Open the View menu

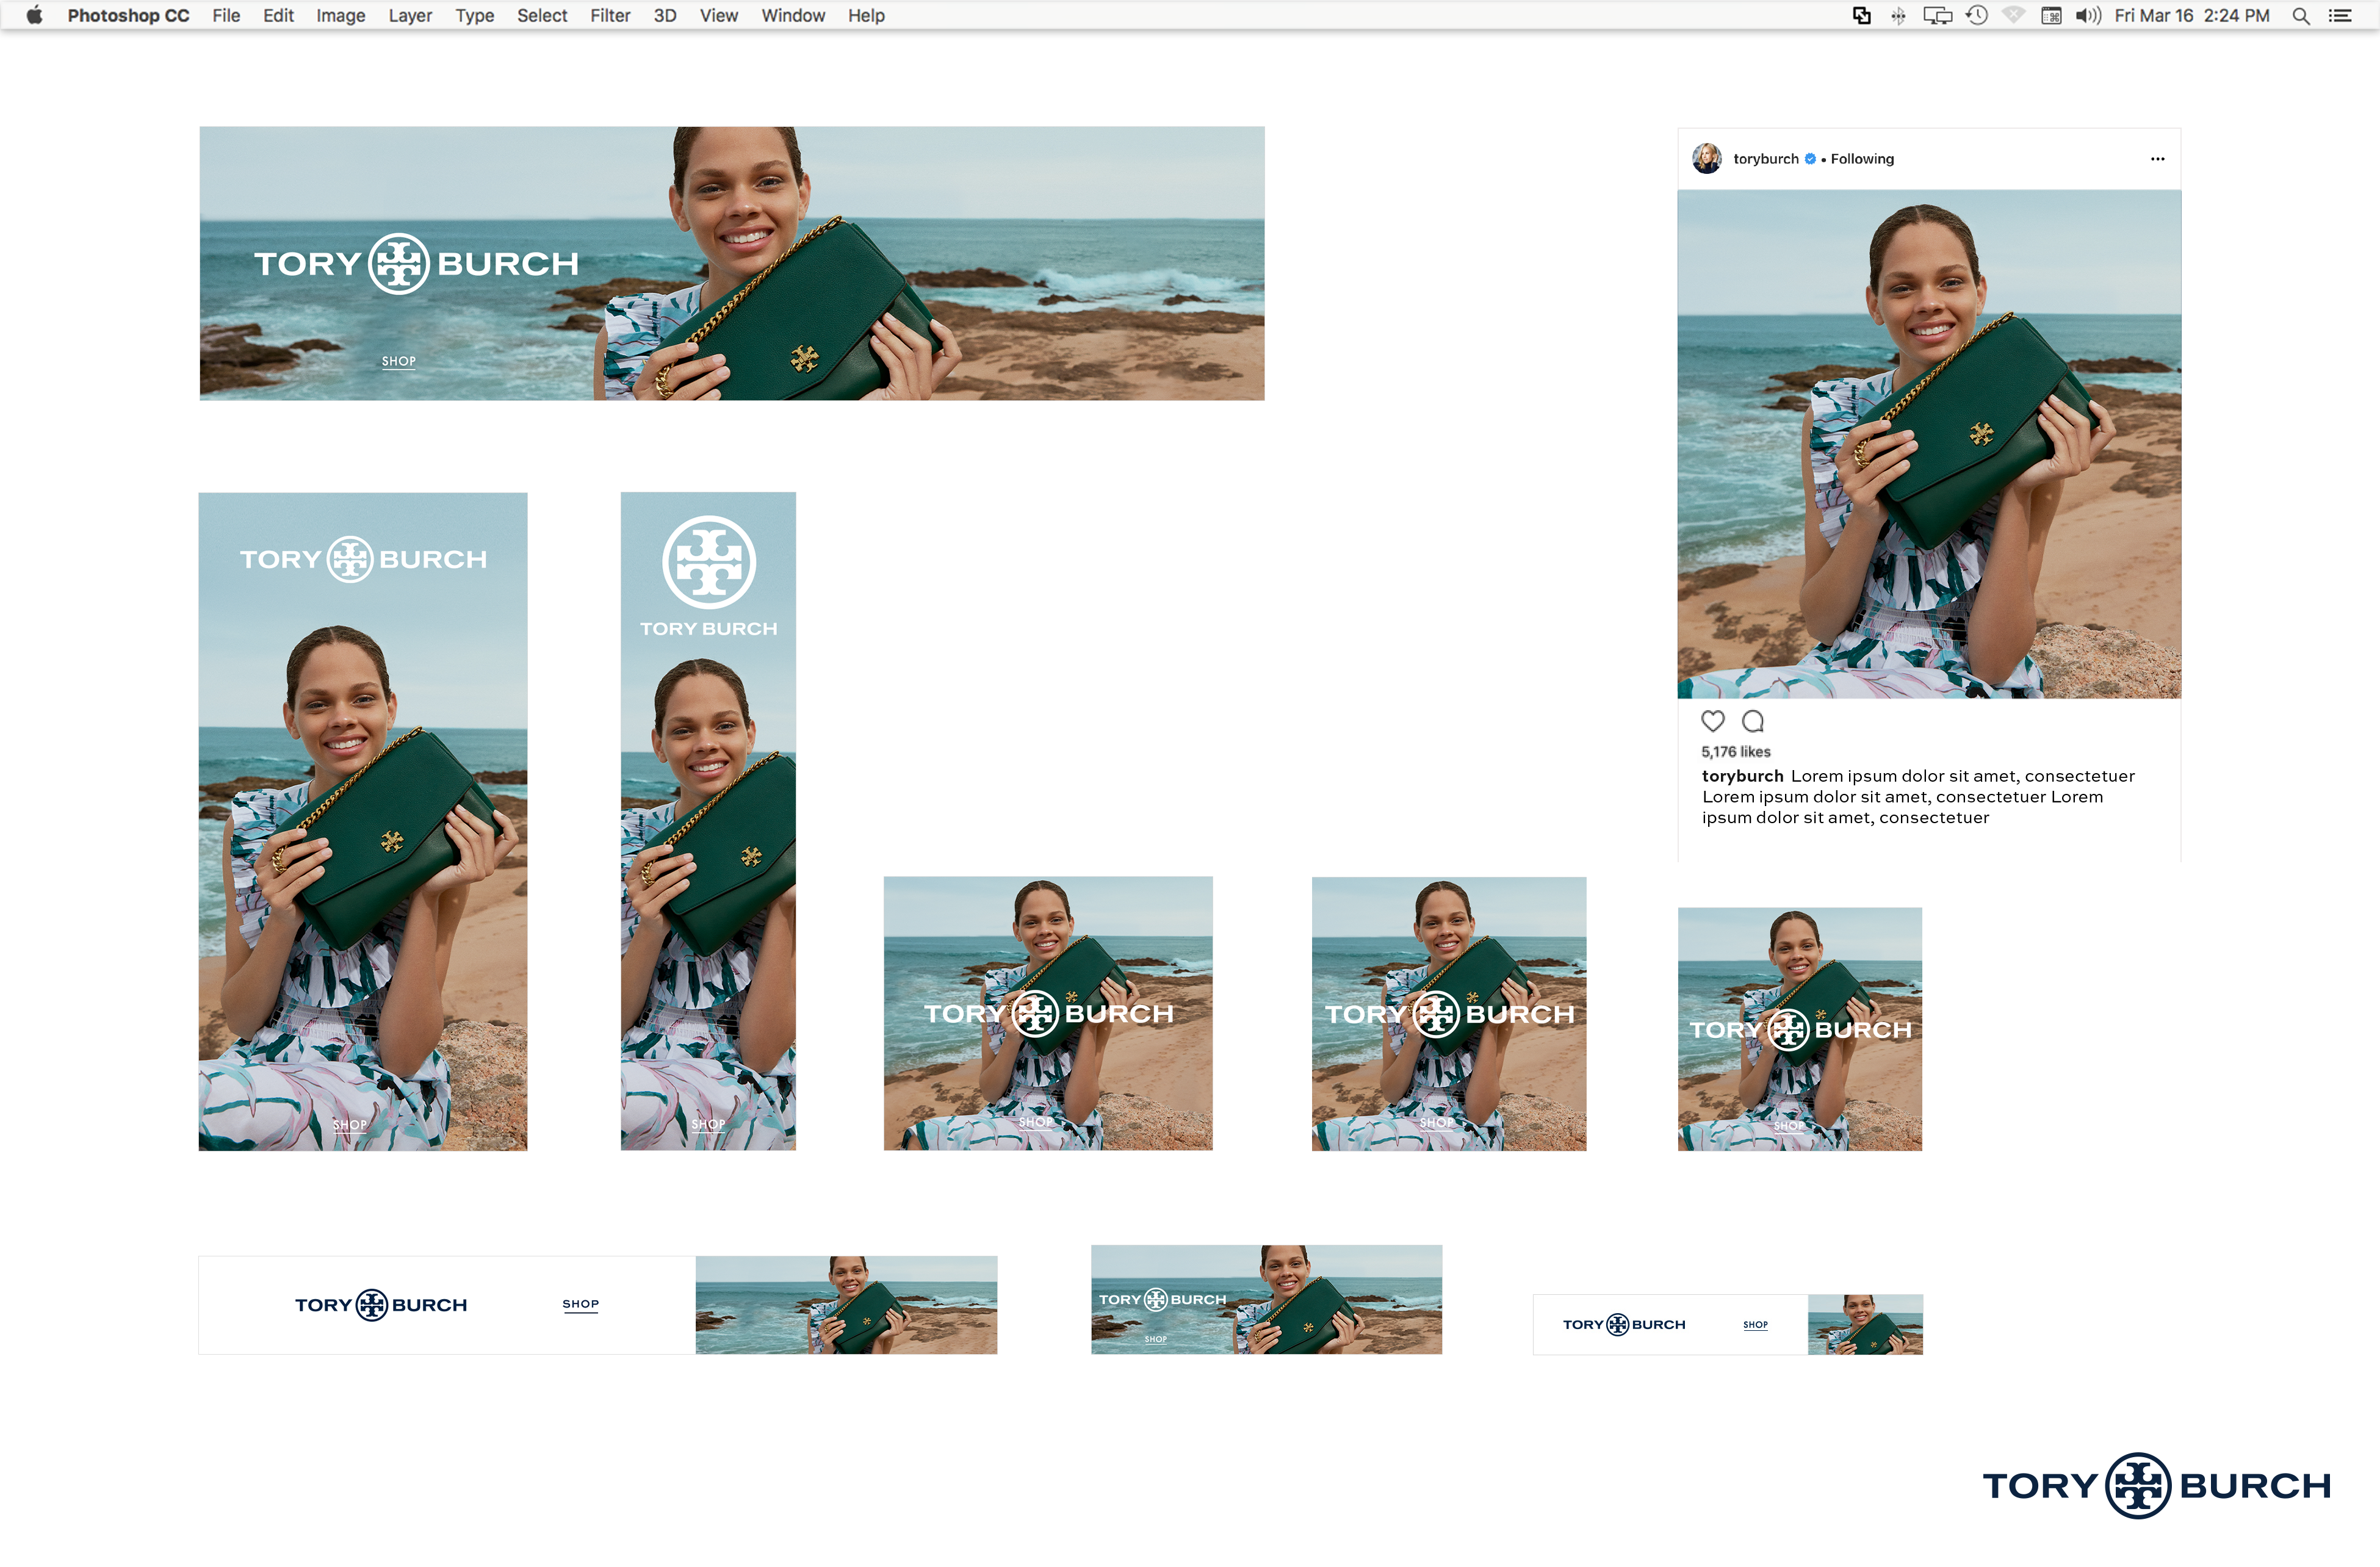click(719, 15)
